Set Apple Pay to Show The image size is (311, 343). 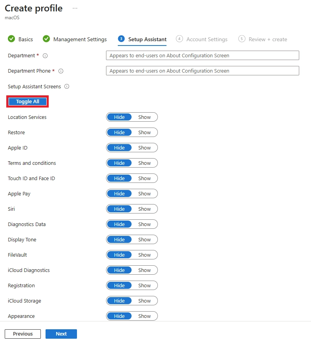pos(145,193)
